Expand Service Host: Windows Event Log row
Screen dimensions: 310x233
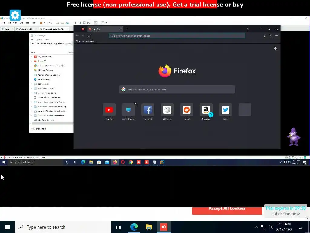(31, 106)
